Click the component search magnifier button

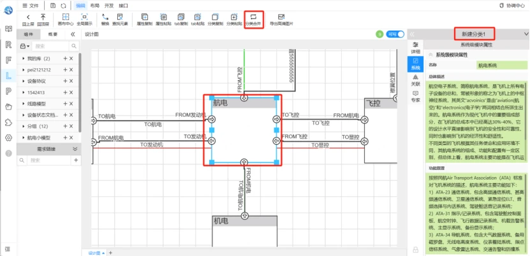point(74,46)
